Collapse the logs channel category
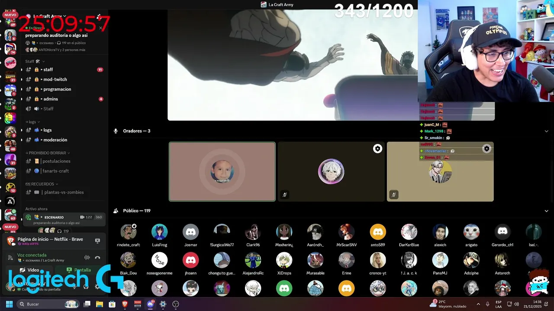 33,122
